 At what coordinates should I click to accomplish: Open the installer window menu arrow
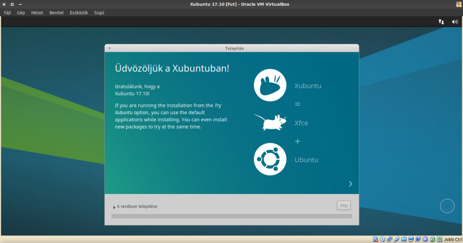coord(109,48)
